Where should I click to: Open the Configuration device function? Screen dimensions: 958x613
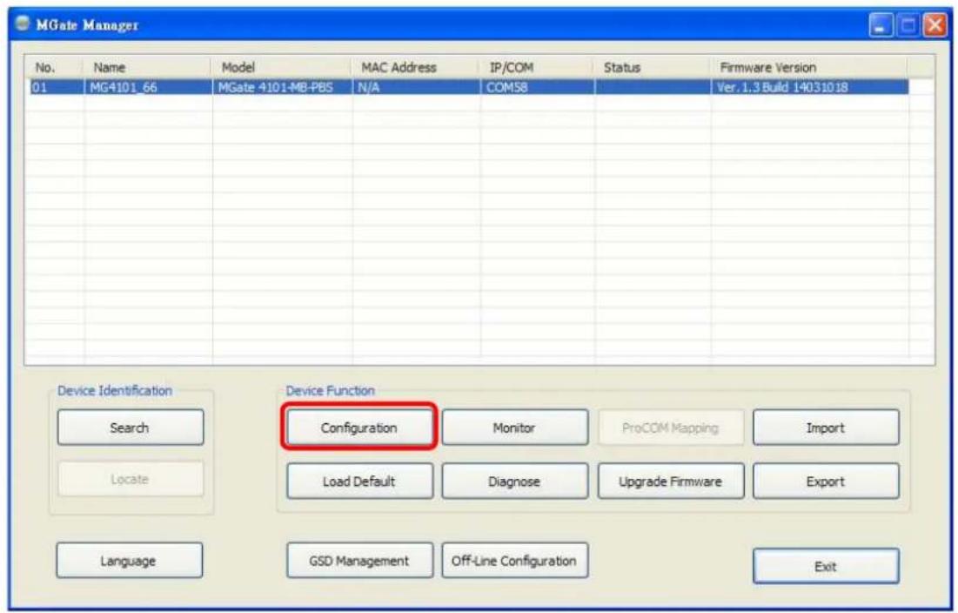(x=359, y=428)
